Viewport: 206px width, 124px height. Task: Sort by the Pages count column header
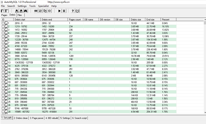point(75,19)
